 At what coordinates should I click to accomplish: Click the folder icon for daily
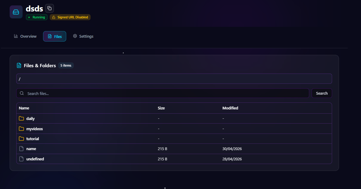(x=21, y=118)
